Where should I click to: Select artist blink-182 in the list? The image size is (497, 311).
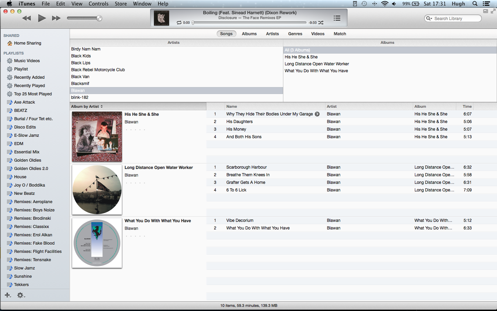pyautogui.click(x=176, y=97)
